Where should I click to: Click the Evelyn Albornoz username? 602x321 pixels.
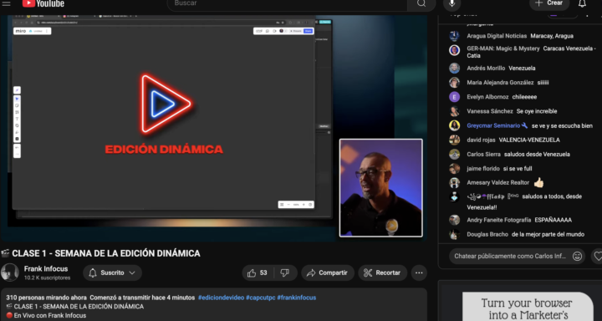click(x=487, y=97)
